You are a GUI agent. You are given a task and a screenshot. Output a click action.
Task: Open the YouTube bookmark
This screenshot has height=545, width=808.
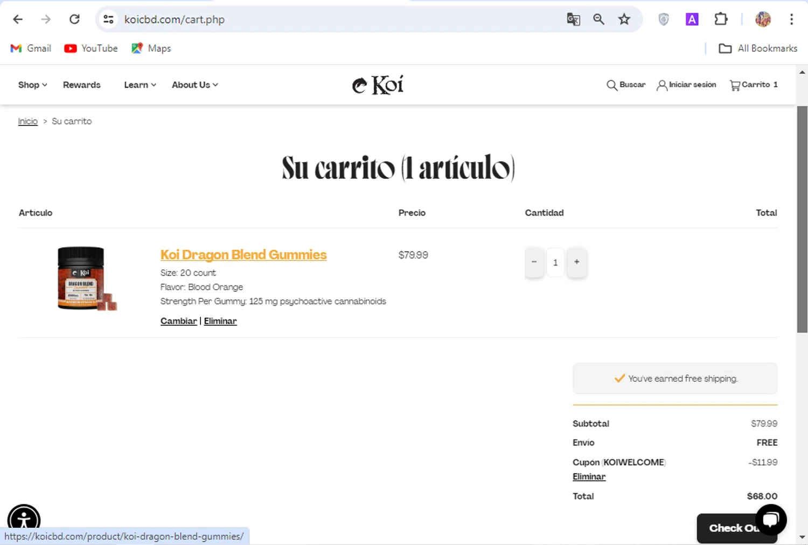pos(90,48)
